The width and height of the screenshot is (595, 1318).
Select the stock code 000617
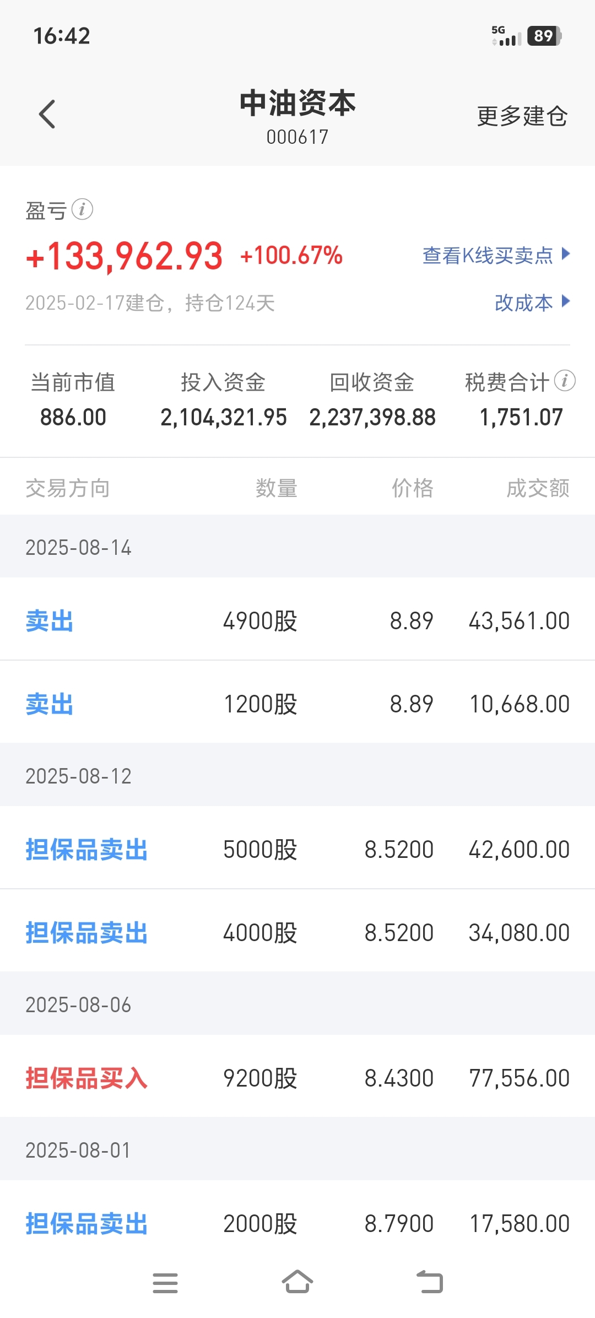[297, 137]
